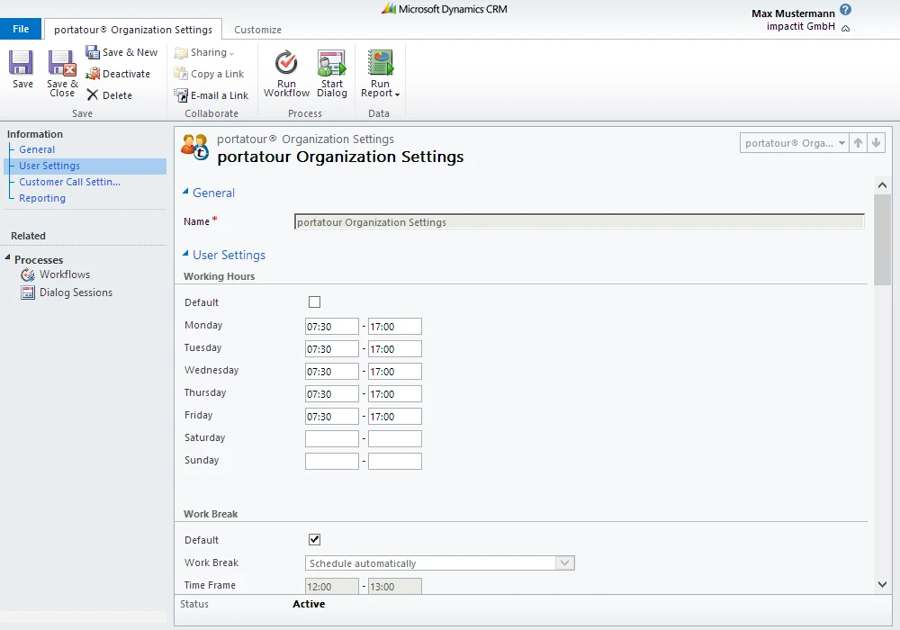This screenshot has width=900, height=630.
Task: Toggle Working Hours Default checkbox
Action: tap(314, 301)
